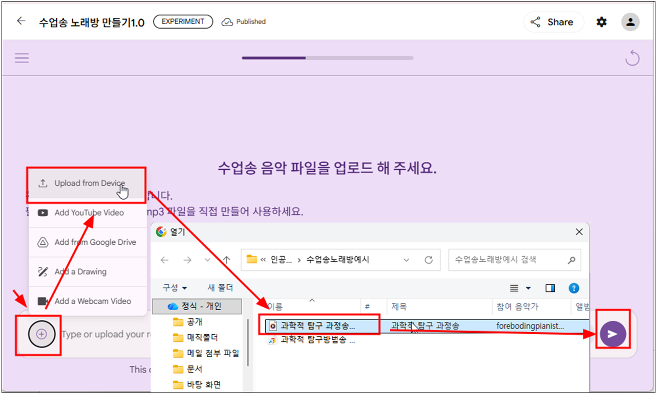This screenshot has width=658, height=393.
Task: Click the EXPERIMENT badge
Action: (183, 21)
